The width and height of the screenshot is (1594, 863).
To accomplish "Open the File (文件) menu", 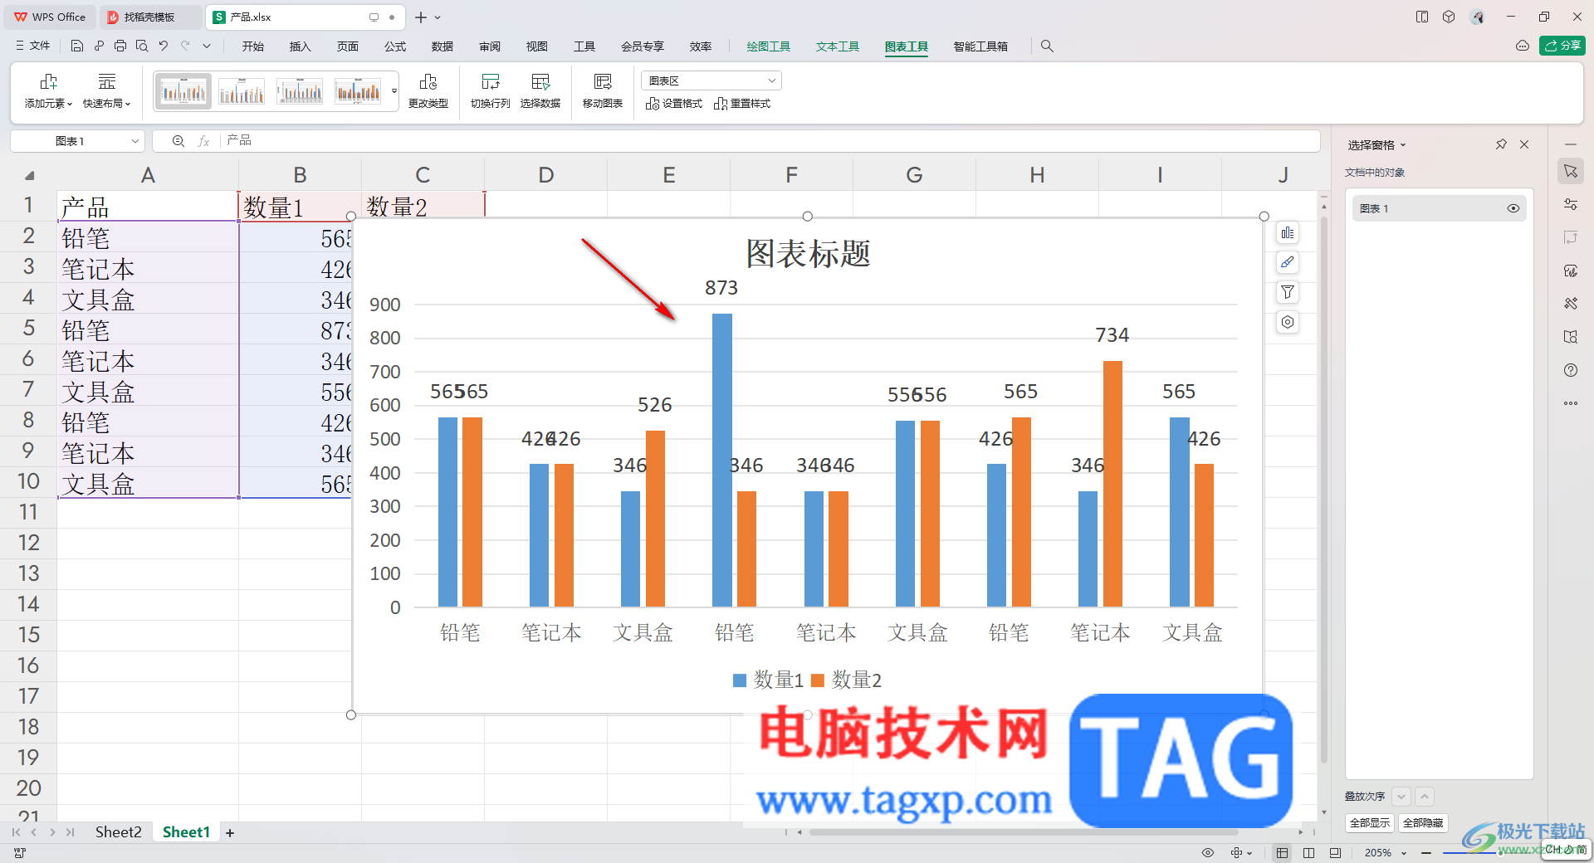I will tap(32, 46).
